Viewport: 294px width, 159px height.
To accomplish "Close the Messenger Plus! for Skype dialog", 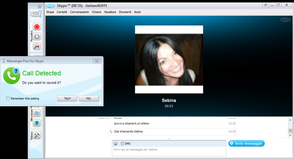I will tap(97, 61).
